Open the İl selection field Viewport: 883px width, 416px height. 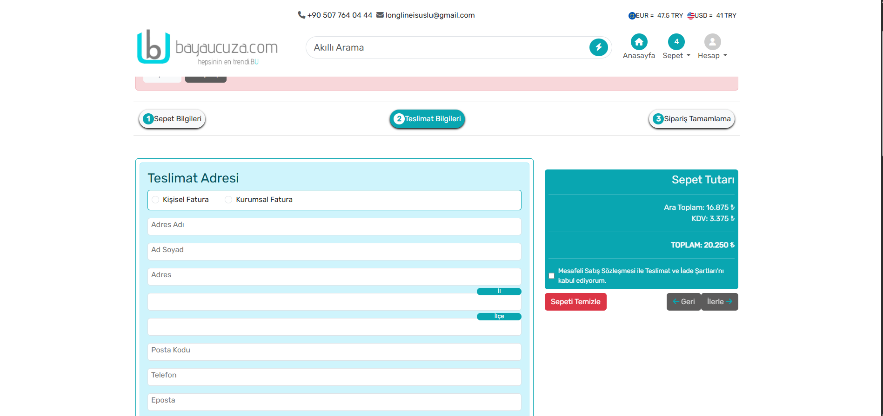[334, 302]
